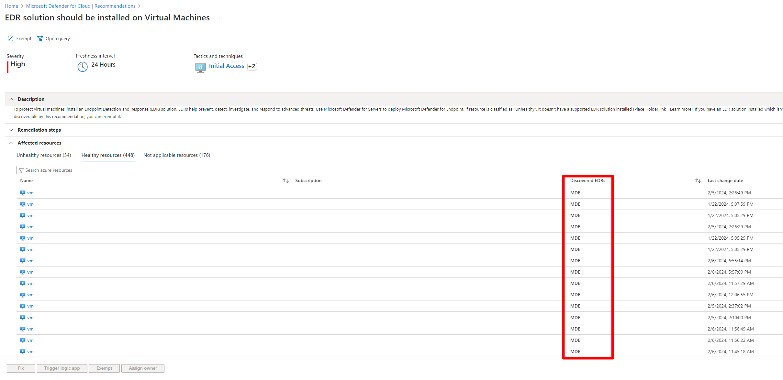The image size is (783, 380).
Task: Focus the Search azure resources field
Action: click(400, 170)
